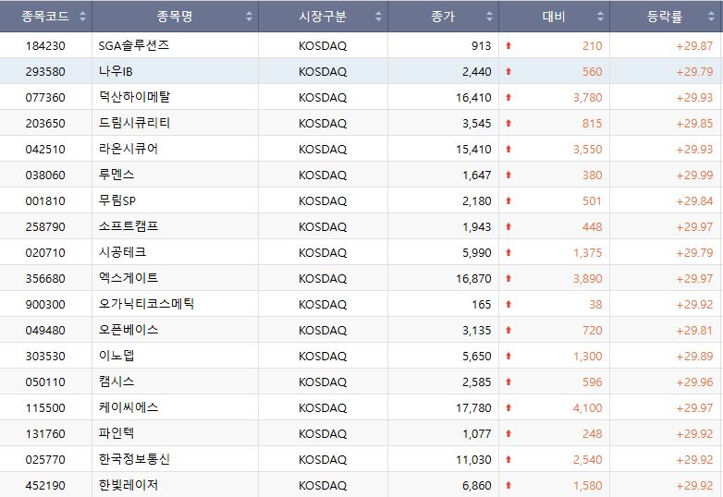Click the red up arrow in 시공테크 row

click(x=509, y=252)
